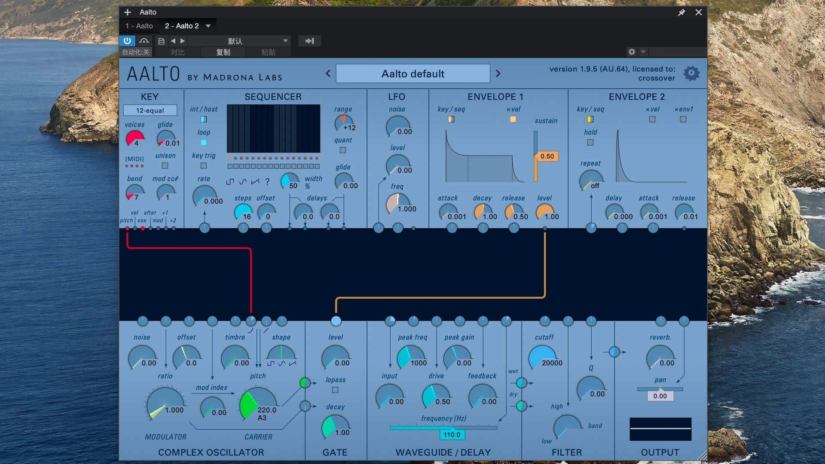Switch to the 2 - Aalto 2 tab
The width and height of the screenshot is (825, 464).
click(182, 26)
